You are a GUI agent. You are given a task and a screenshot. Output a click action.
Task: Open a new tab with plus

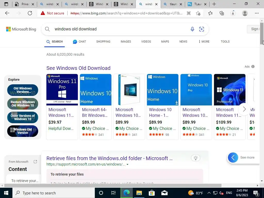(214, 4)
